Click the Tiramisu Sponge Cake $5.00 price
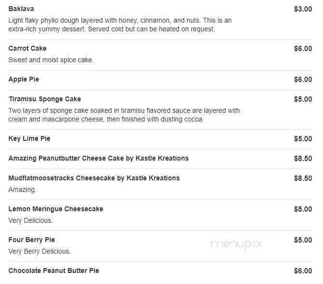The image size is (323, 284). [x=303, y=99]
